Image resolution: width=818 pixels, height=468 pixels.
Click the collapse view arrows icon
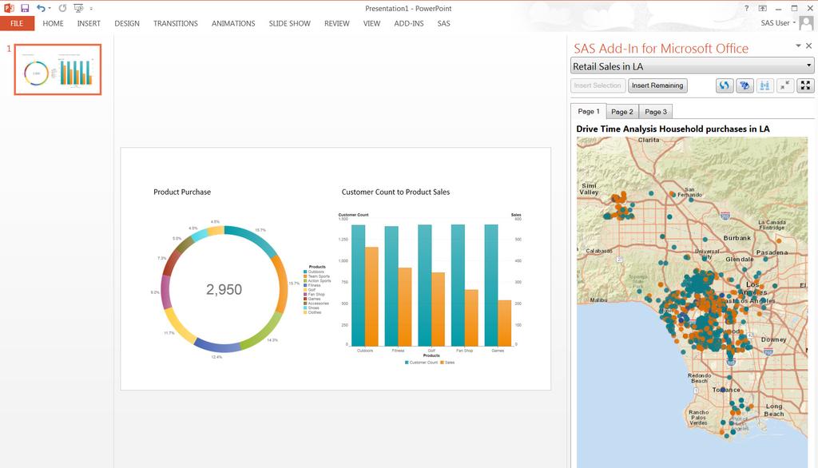tap(785, 85)
